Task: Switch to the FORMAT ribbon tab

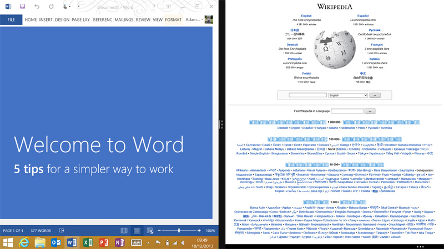Action: [x=173, y=20]
